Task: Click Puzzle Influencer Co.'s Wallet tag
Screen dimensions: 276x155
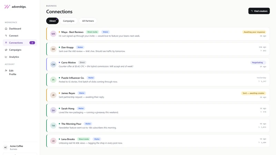Action: (x=91, y=78)
